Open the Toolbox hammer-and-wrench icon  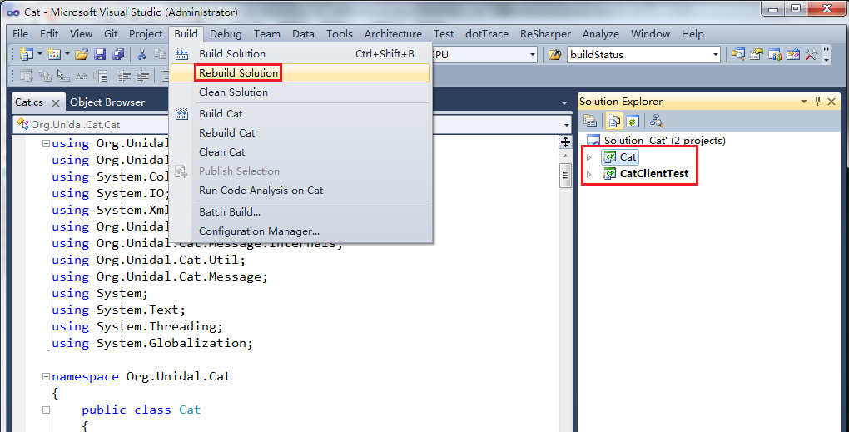(811, 54)
